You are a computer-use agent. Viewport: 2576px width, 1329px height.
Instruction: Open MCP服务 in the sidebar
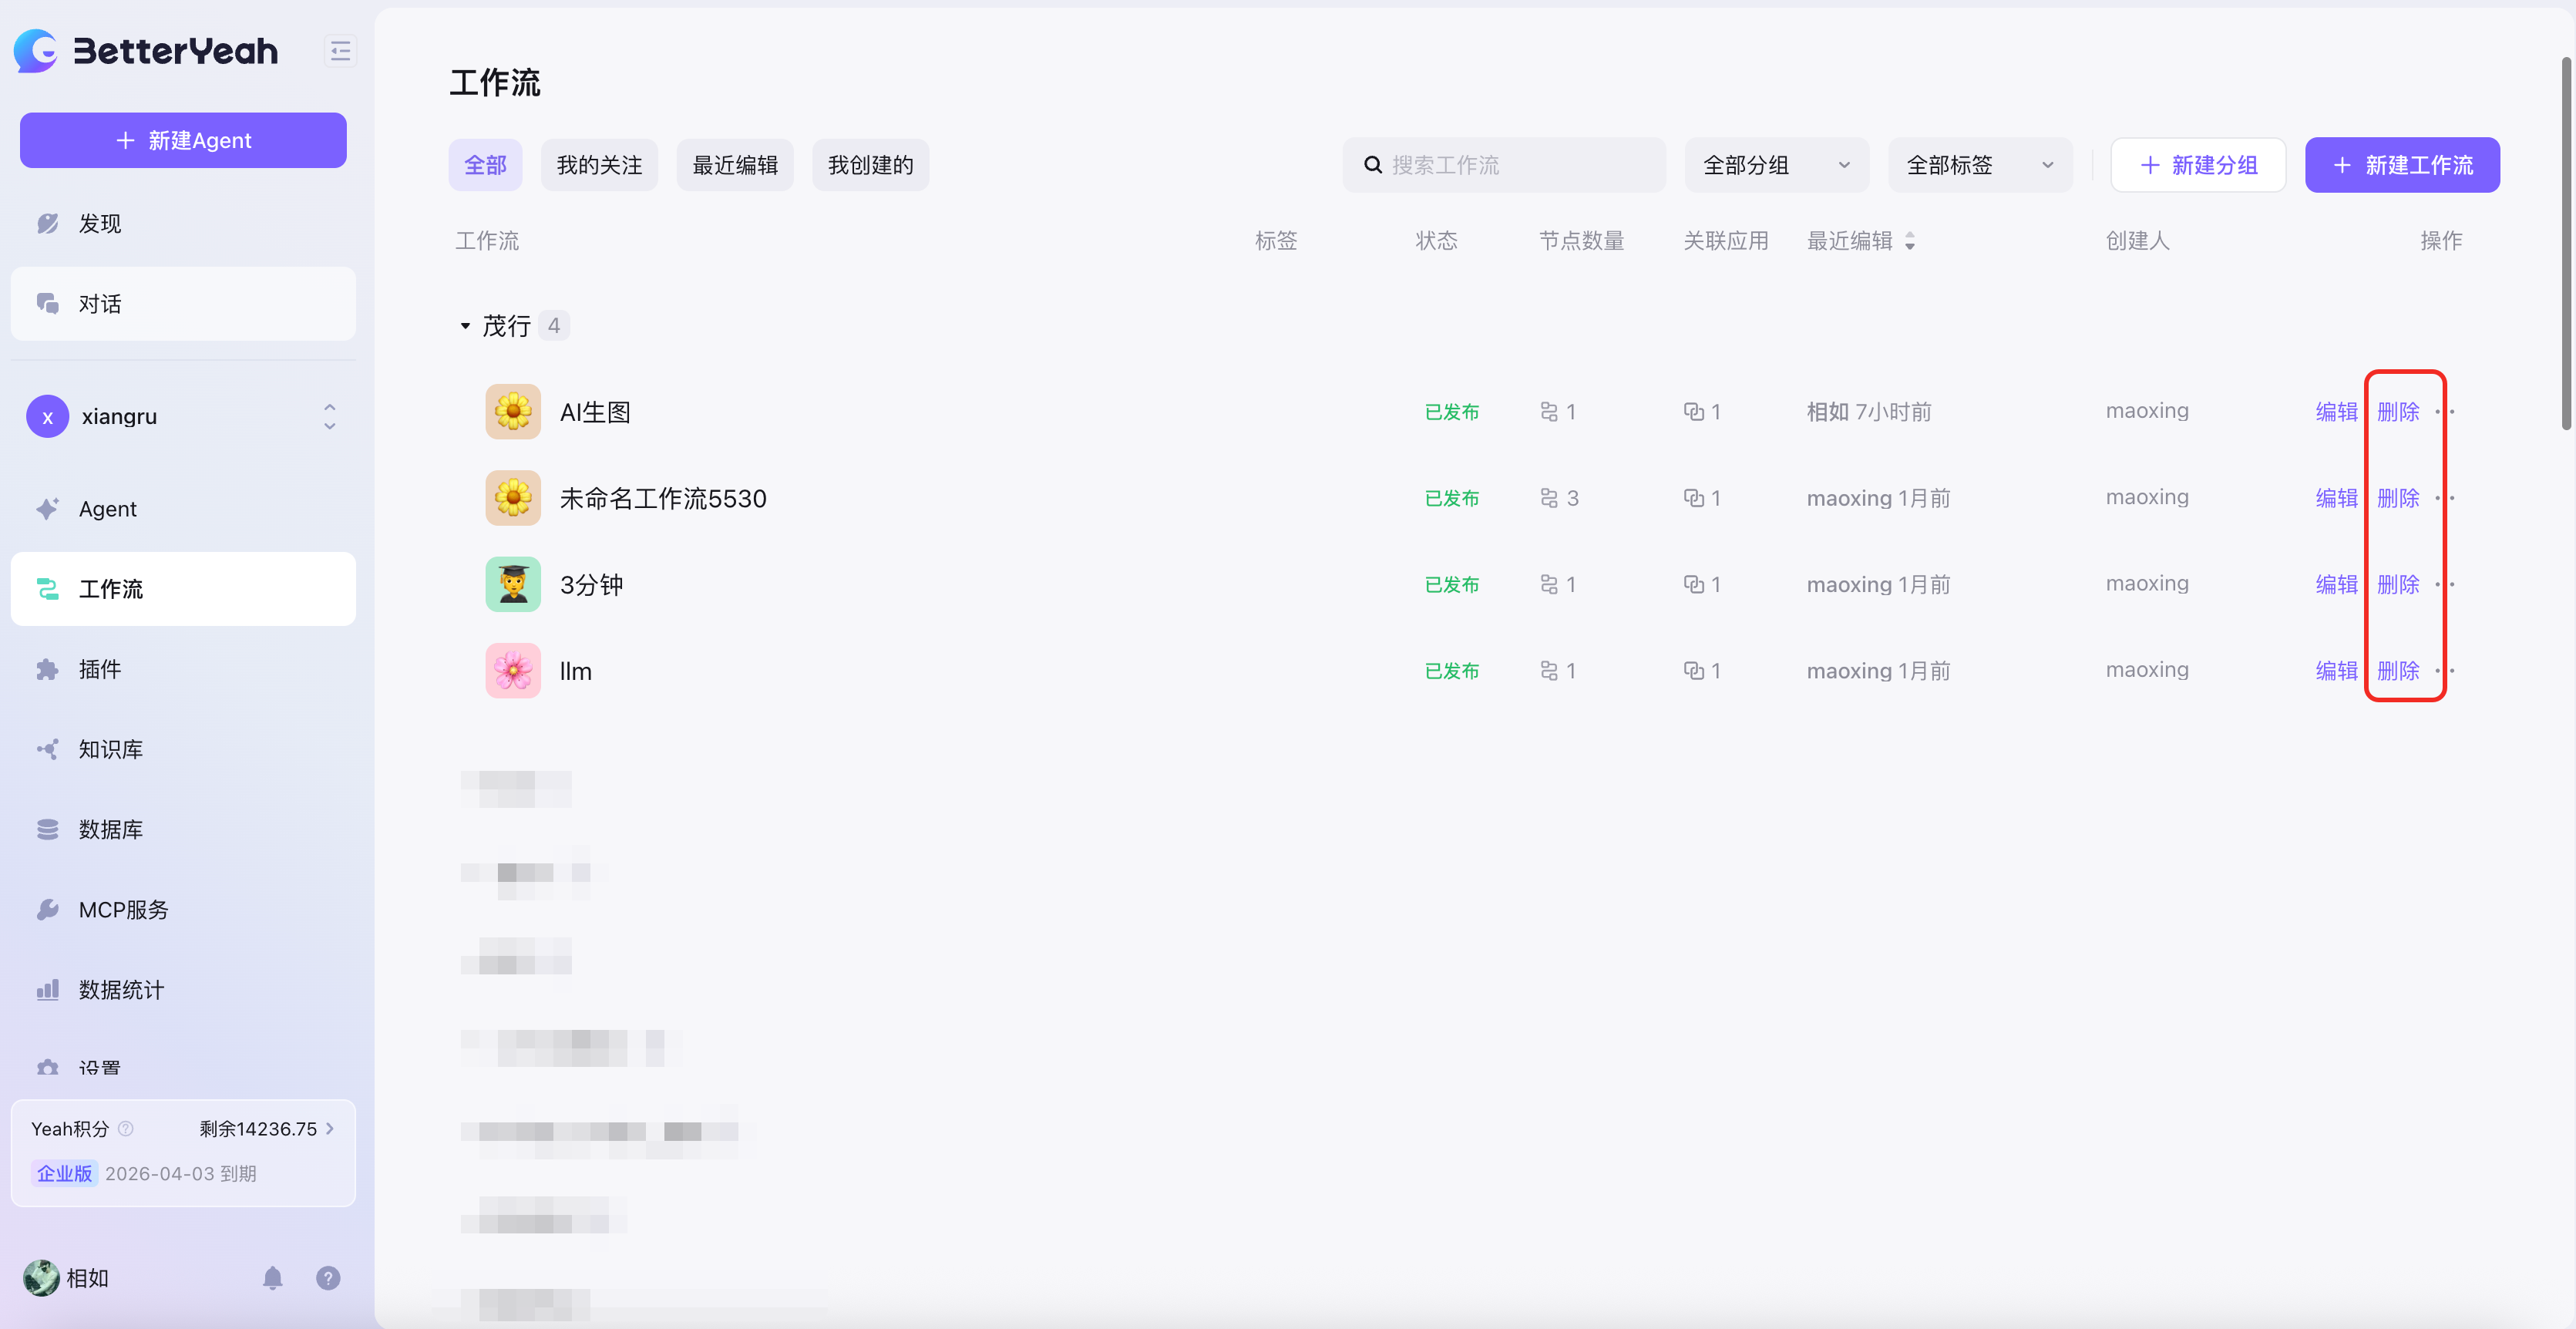click(123, 909)
